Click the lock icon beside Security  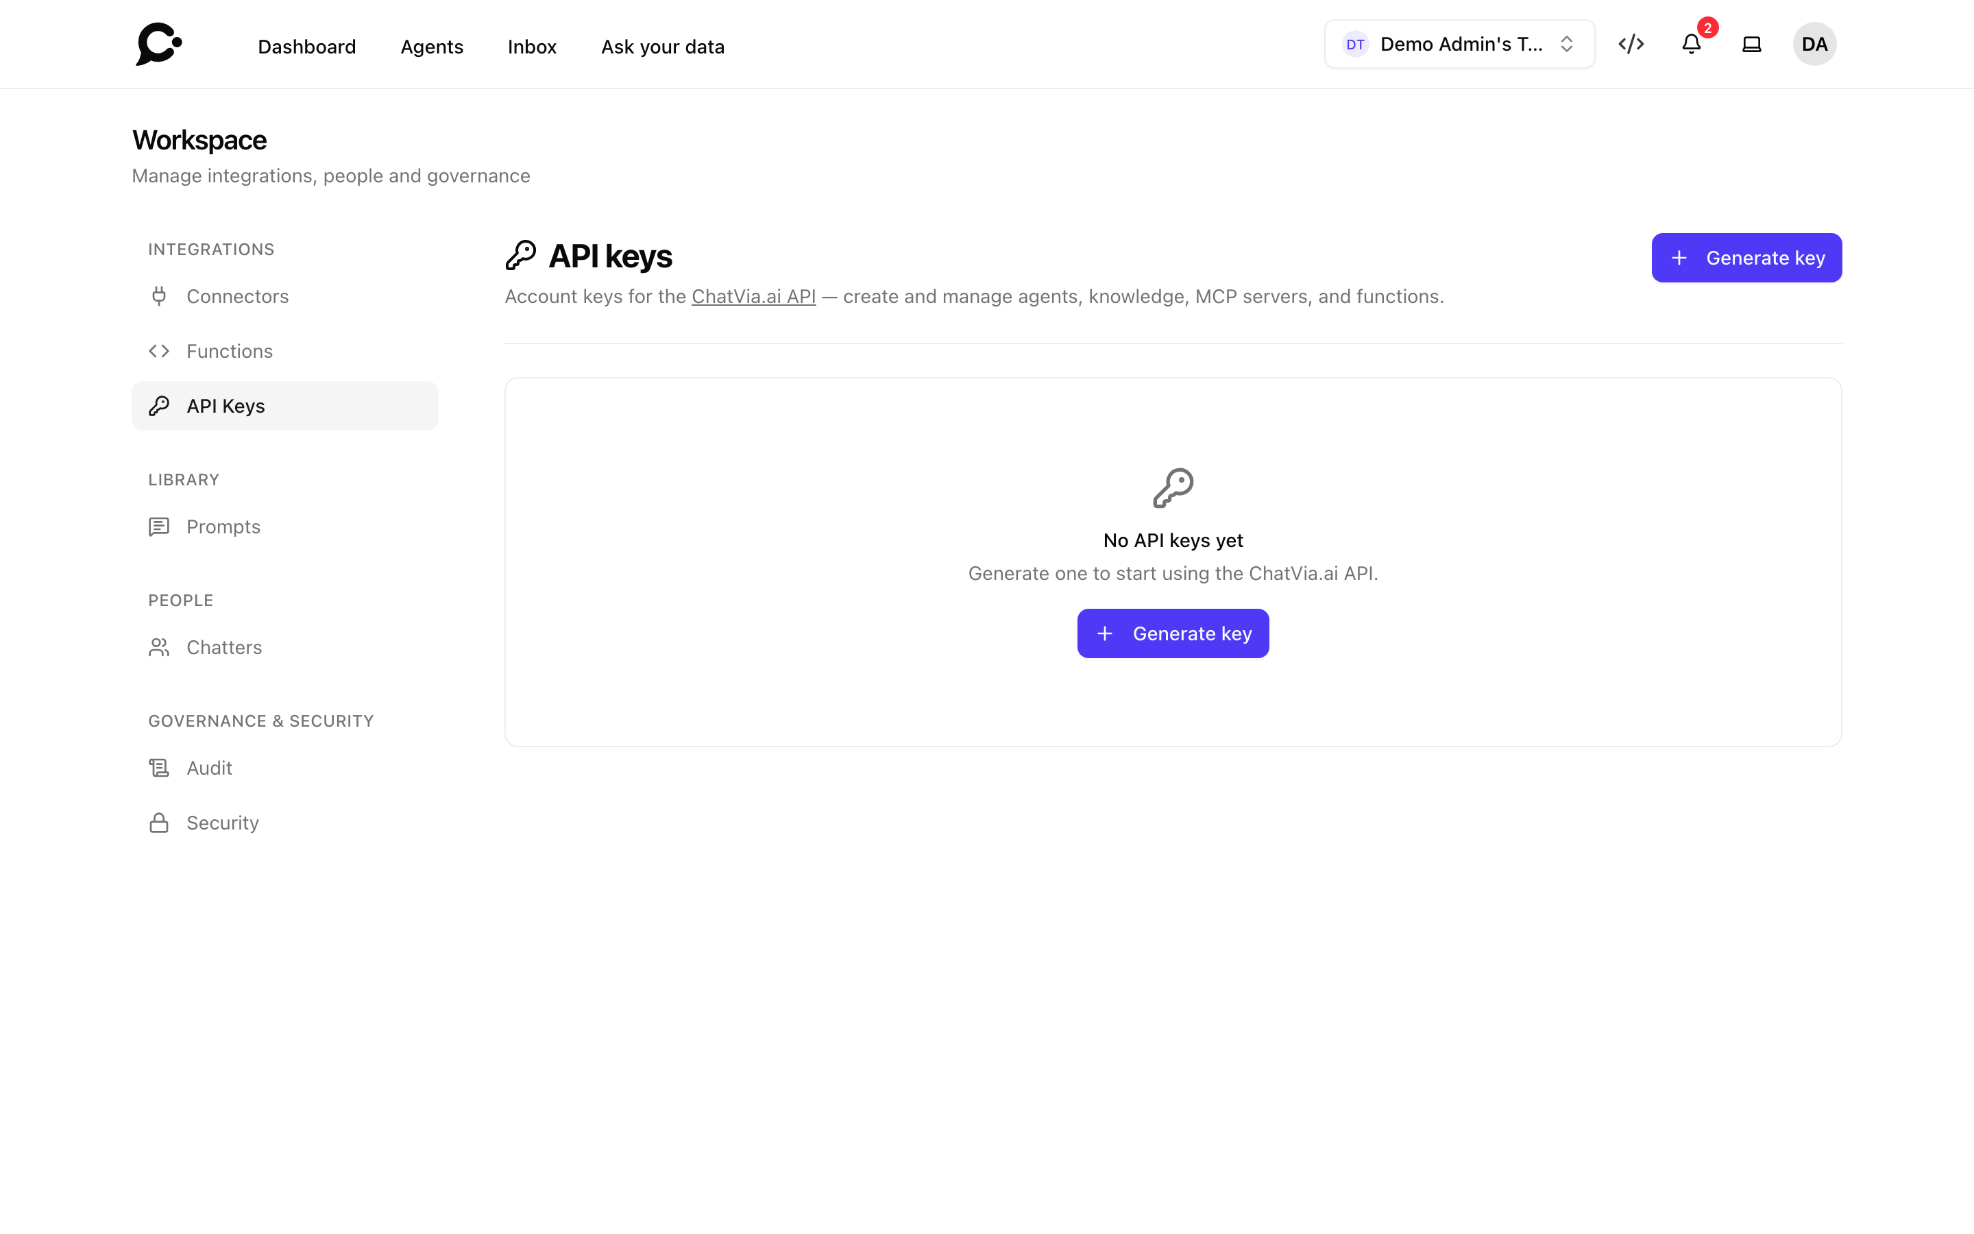pyautogui.click(x=159, y=823)
